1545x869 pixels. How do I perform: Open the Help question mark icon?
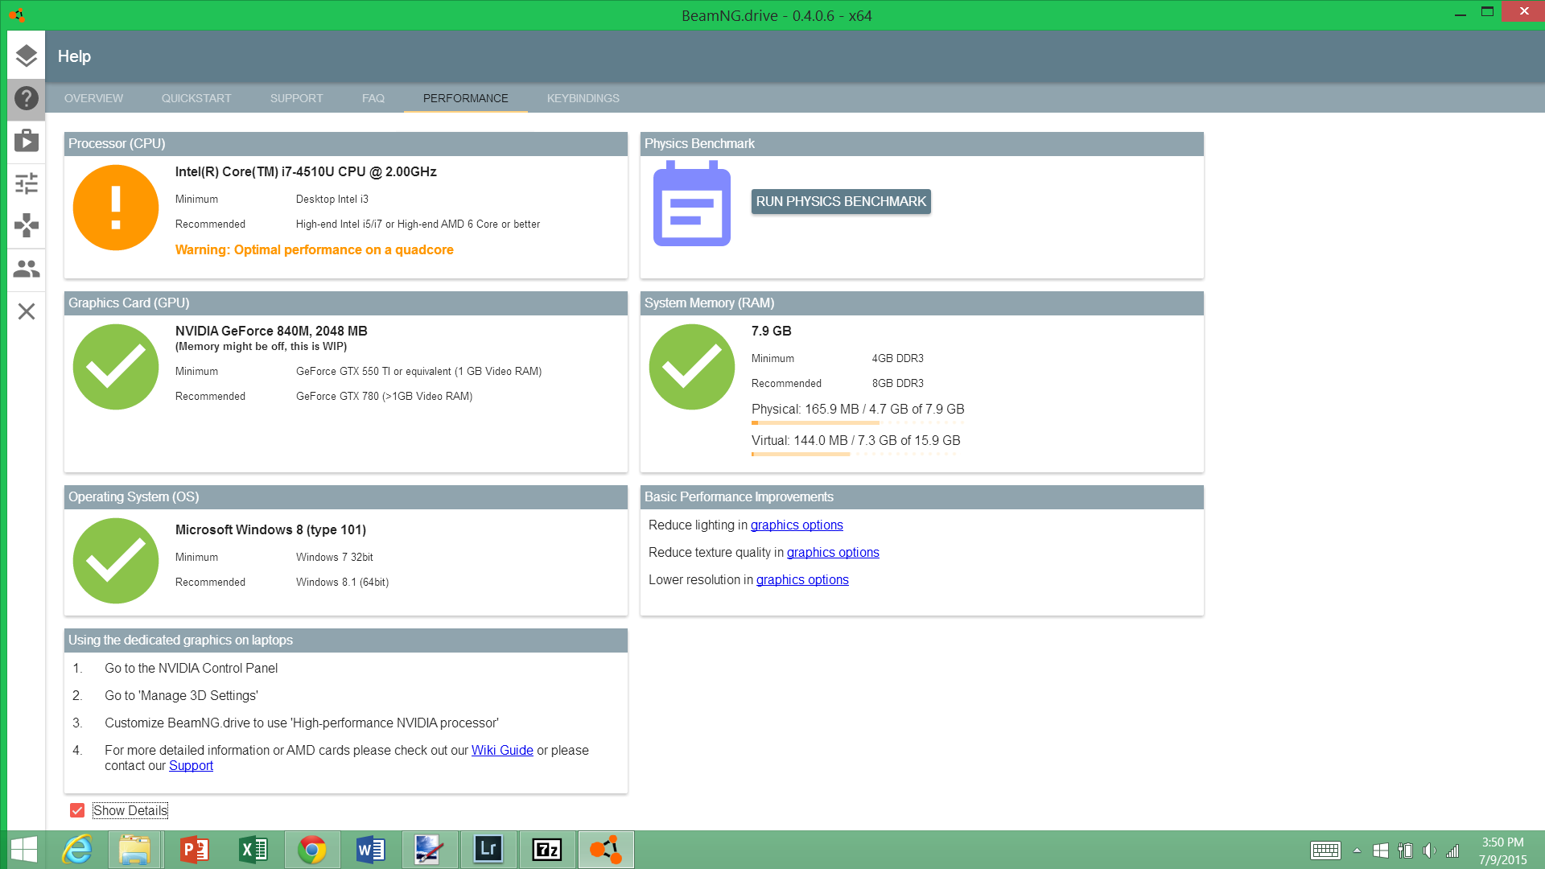click(27, 98)
